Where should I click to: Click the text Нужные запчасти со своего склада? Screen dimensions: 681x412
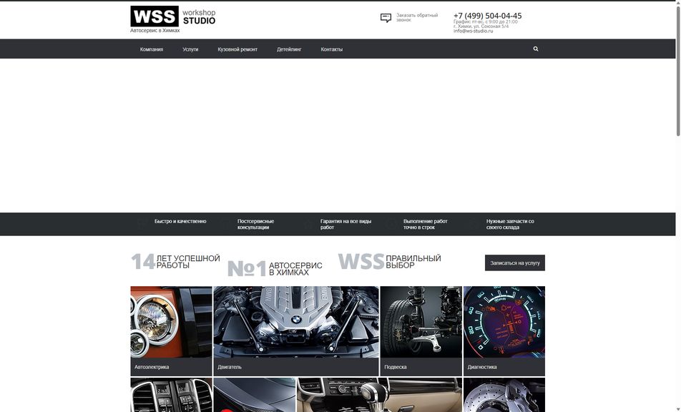tap(510, 224)
